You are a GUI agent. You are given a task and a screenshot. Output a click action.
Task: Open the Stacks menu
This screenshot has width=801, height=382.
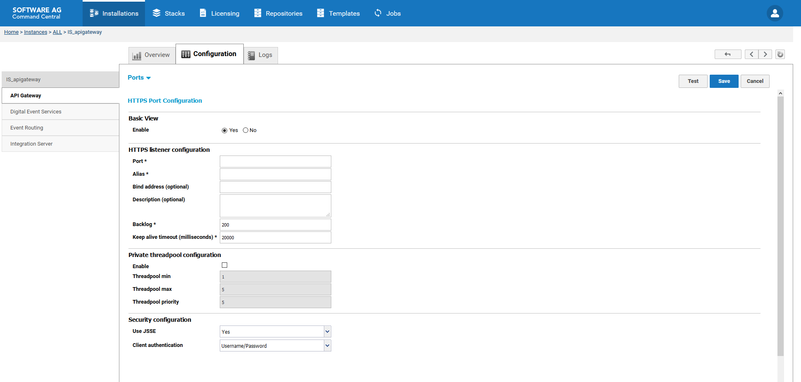(169, 13)
